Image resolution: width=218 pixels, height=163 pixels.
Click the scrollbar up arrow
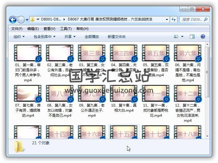tap(207, 44)
